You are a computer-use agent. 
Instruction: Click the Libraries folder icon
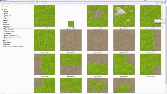3,11
